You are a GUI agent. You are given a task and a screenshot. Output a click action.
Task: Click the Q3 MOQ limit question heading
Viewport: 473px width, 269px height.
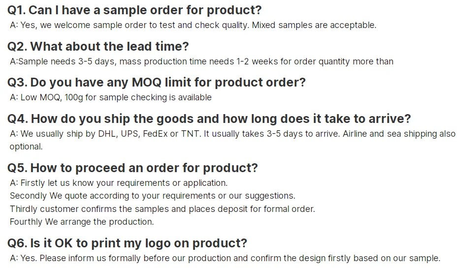click(x=156, y=82)
